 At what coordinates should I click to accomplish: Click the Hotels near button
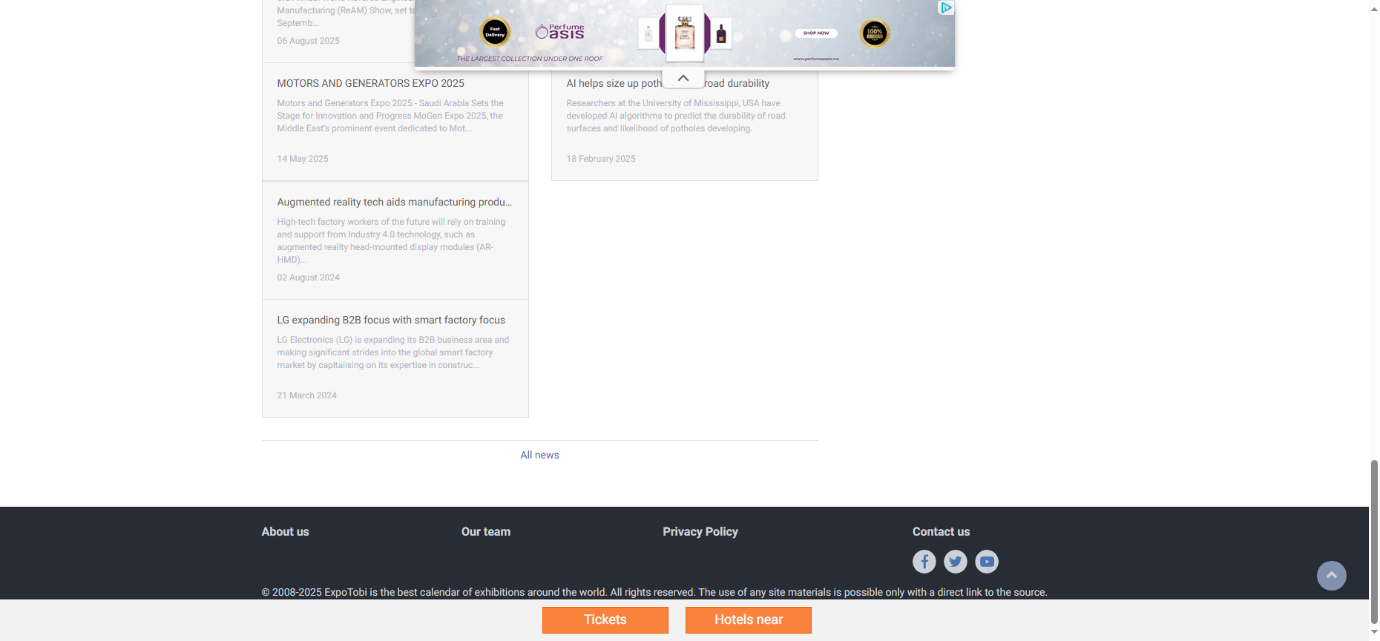(749, 620)
